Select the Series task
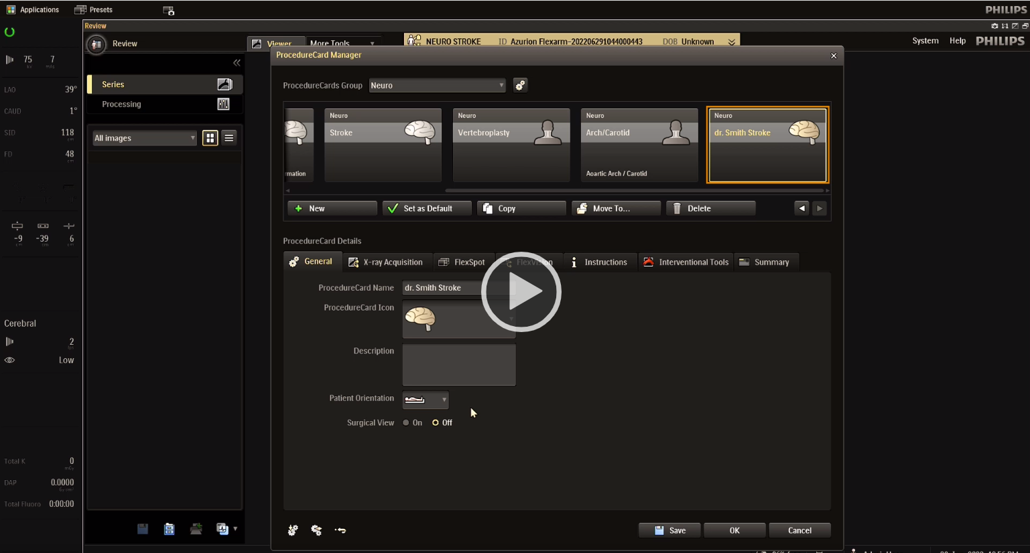The height and width of the screenshot is (553, 1030). click(x=165, y=84)
